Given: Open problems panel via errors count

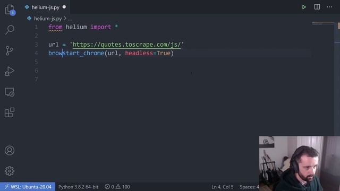Looking at the screenshot, I should click(109, 187).
